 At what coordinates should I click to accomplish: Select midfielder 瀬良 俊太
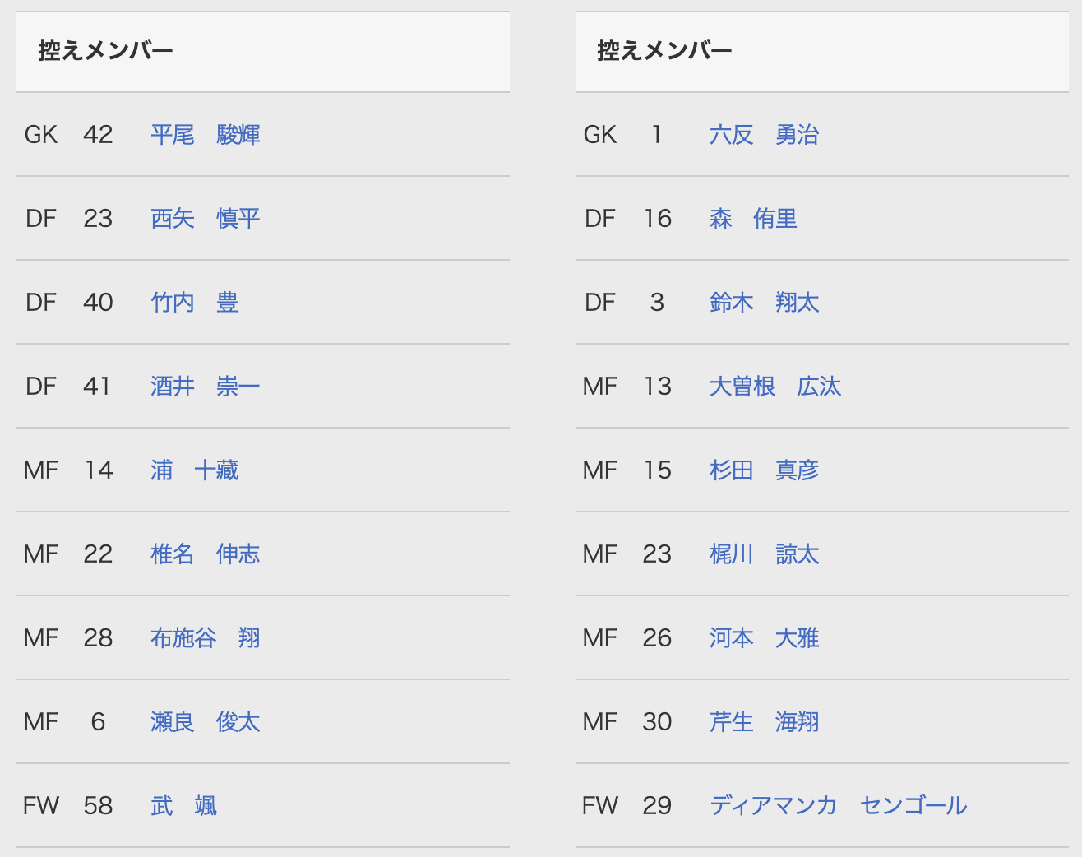206,722
